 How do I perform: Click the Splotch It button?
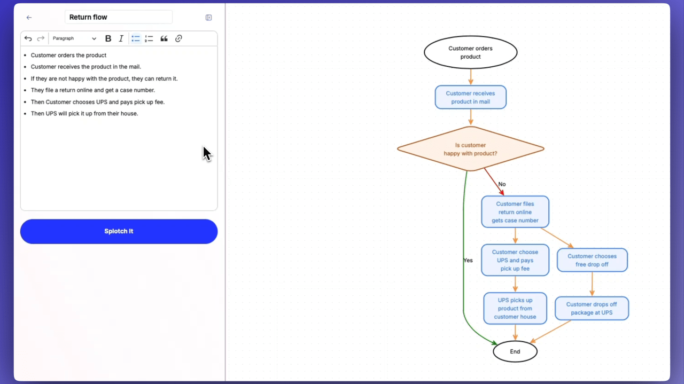click(x=119, y=231)
